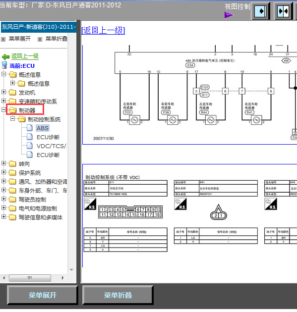Click the 车身外部、车门 folder icon
This screenshot has width=297, height=312.
point(12,191)
